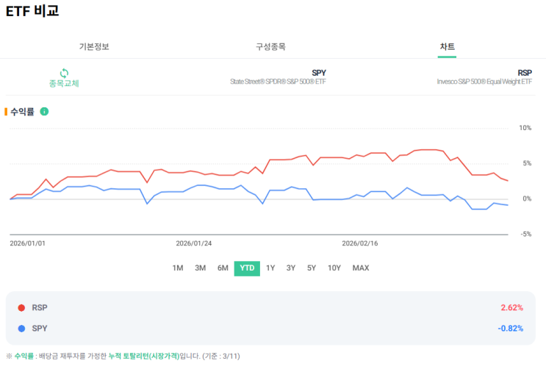Click the 10% axis label
Image resolution: width=546 pixels, height=369 pixels.
click(525, 128)
